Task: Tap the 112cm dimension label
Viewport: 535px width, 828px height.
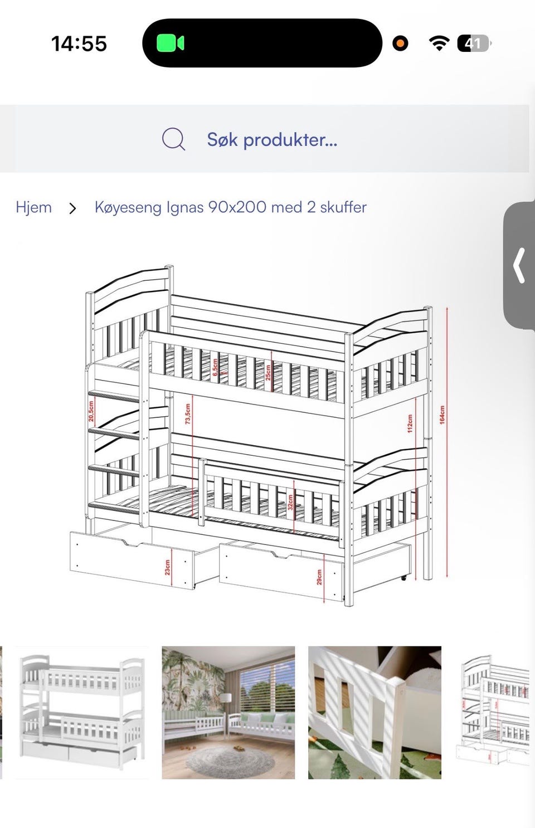Action: (x=410, y=423)
